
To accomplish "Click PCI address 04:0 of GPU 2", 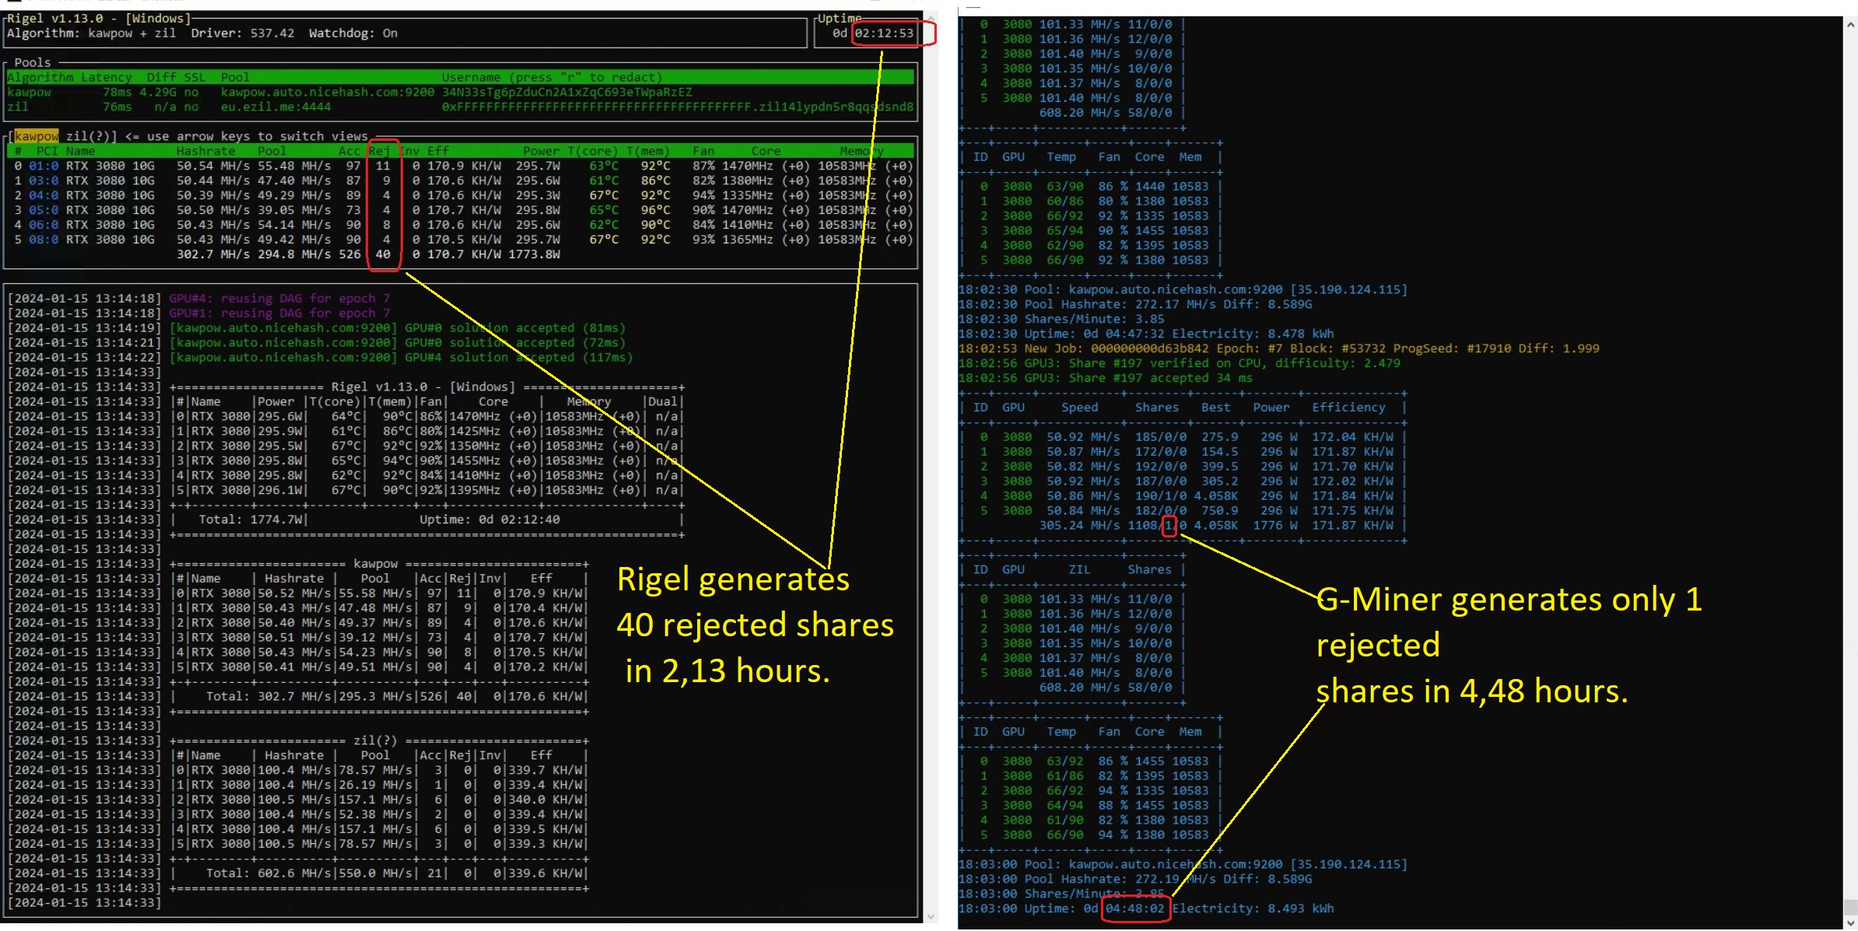I will coord(44,196).
